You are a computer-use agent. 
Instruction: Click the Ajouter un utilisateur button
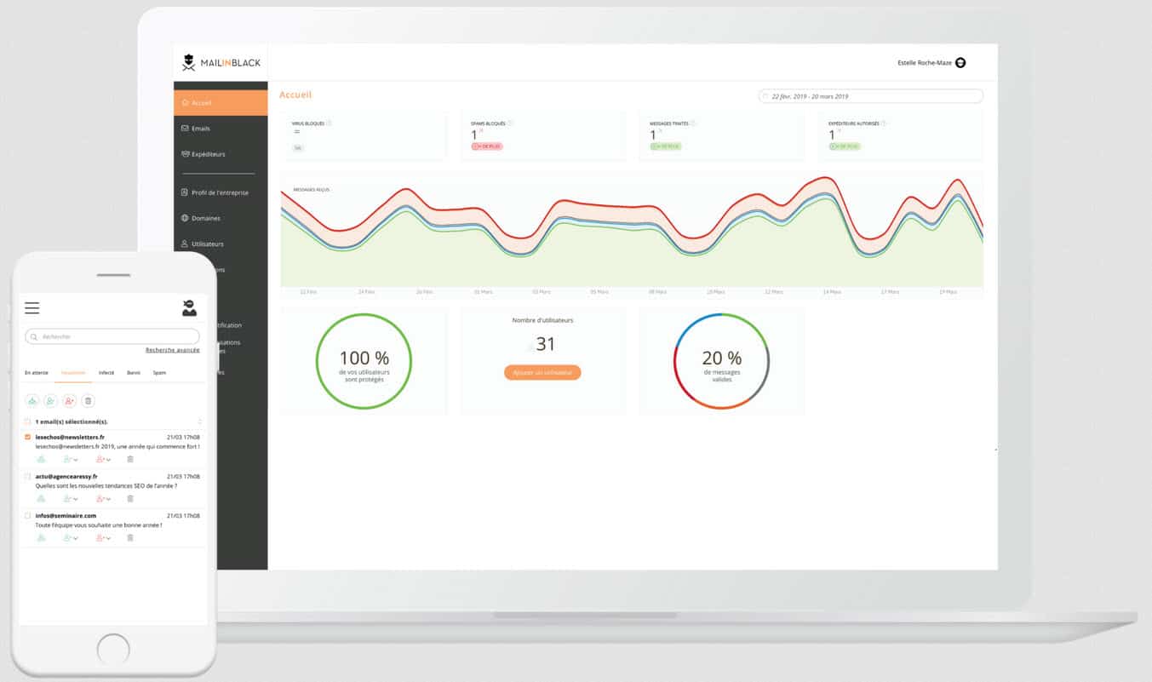tap(542, 373)
